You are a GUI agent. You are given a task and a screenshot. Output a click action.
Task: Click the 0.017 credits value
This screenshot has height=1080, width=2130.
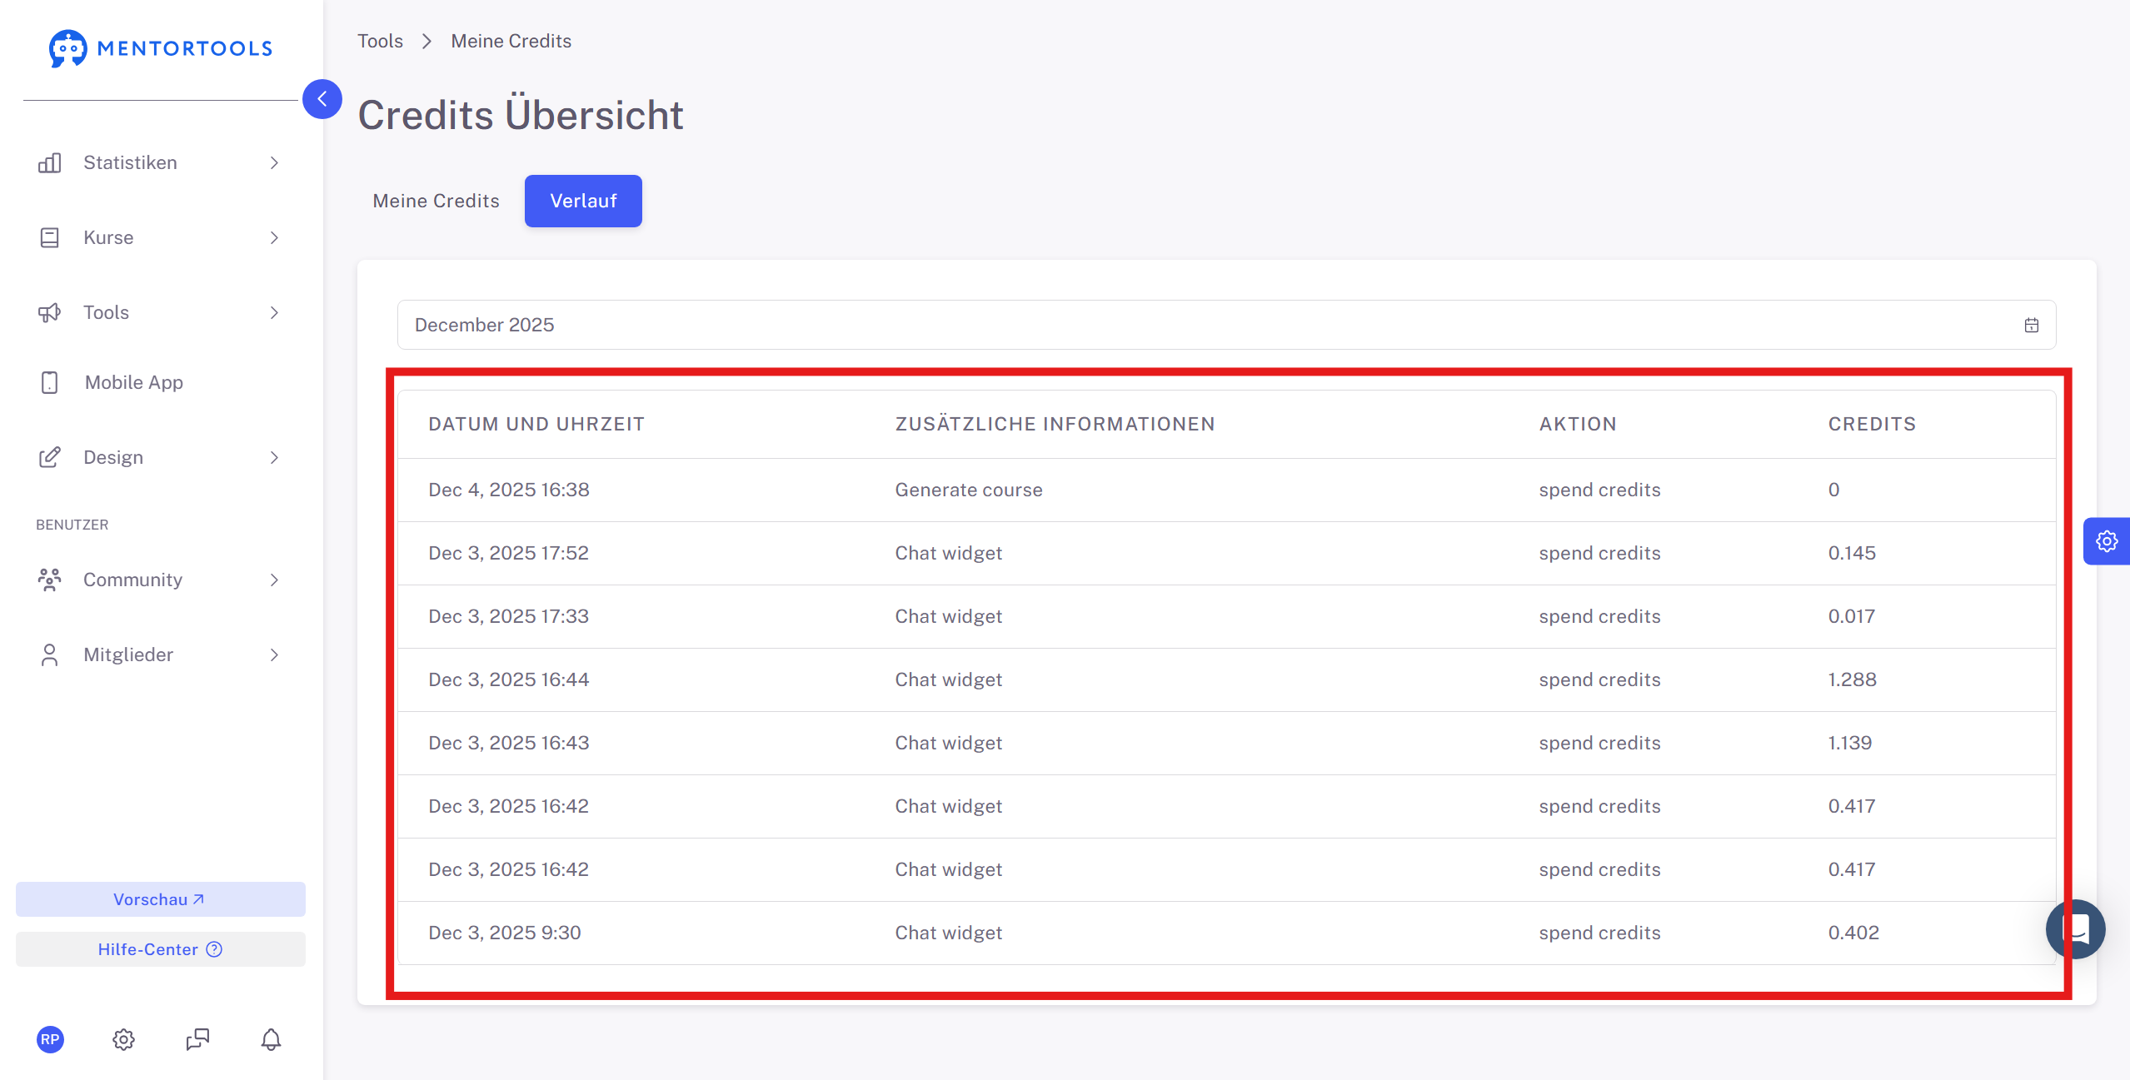(1852, 616)
